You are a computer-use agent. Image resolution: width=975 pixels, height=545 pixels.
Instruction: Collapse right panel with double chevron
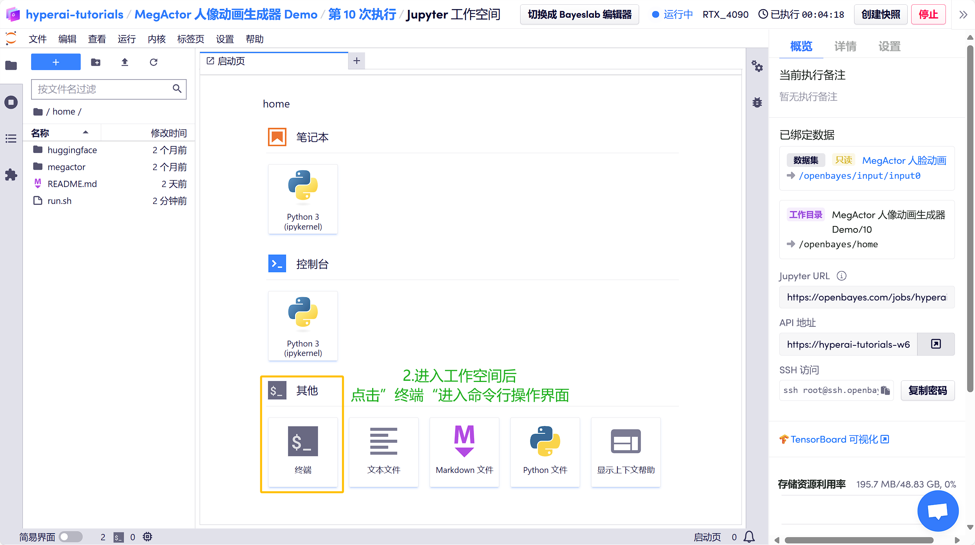963,15
